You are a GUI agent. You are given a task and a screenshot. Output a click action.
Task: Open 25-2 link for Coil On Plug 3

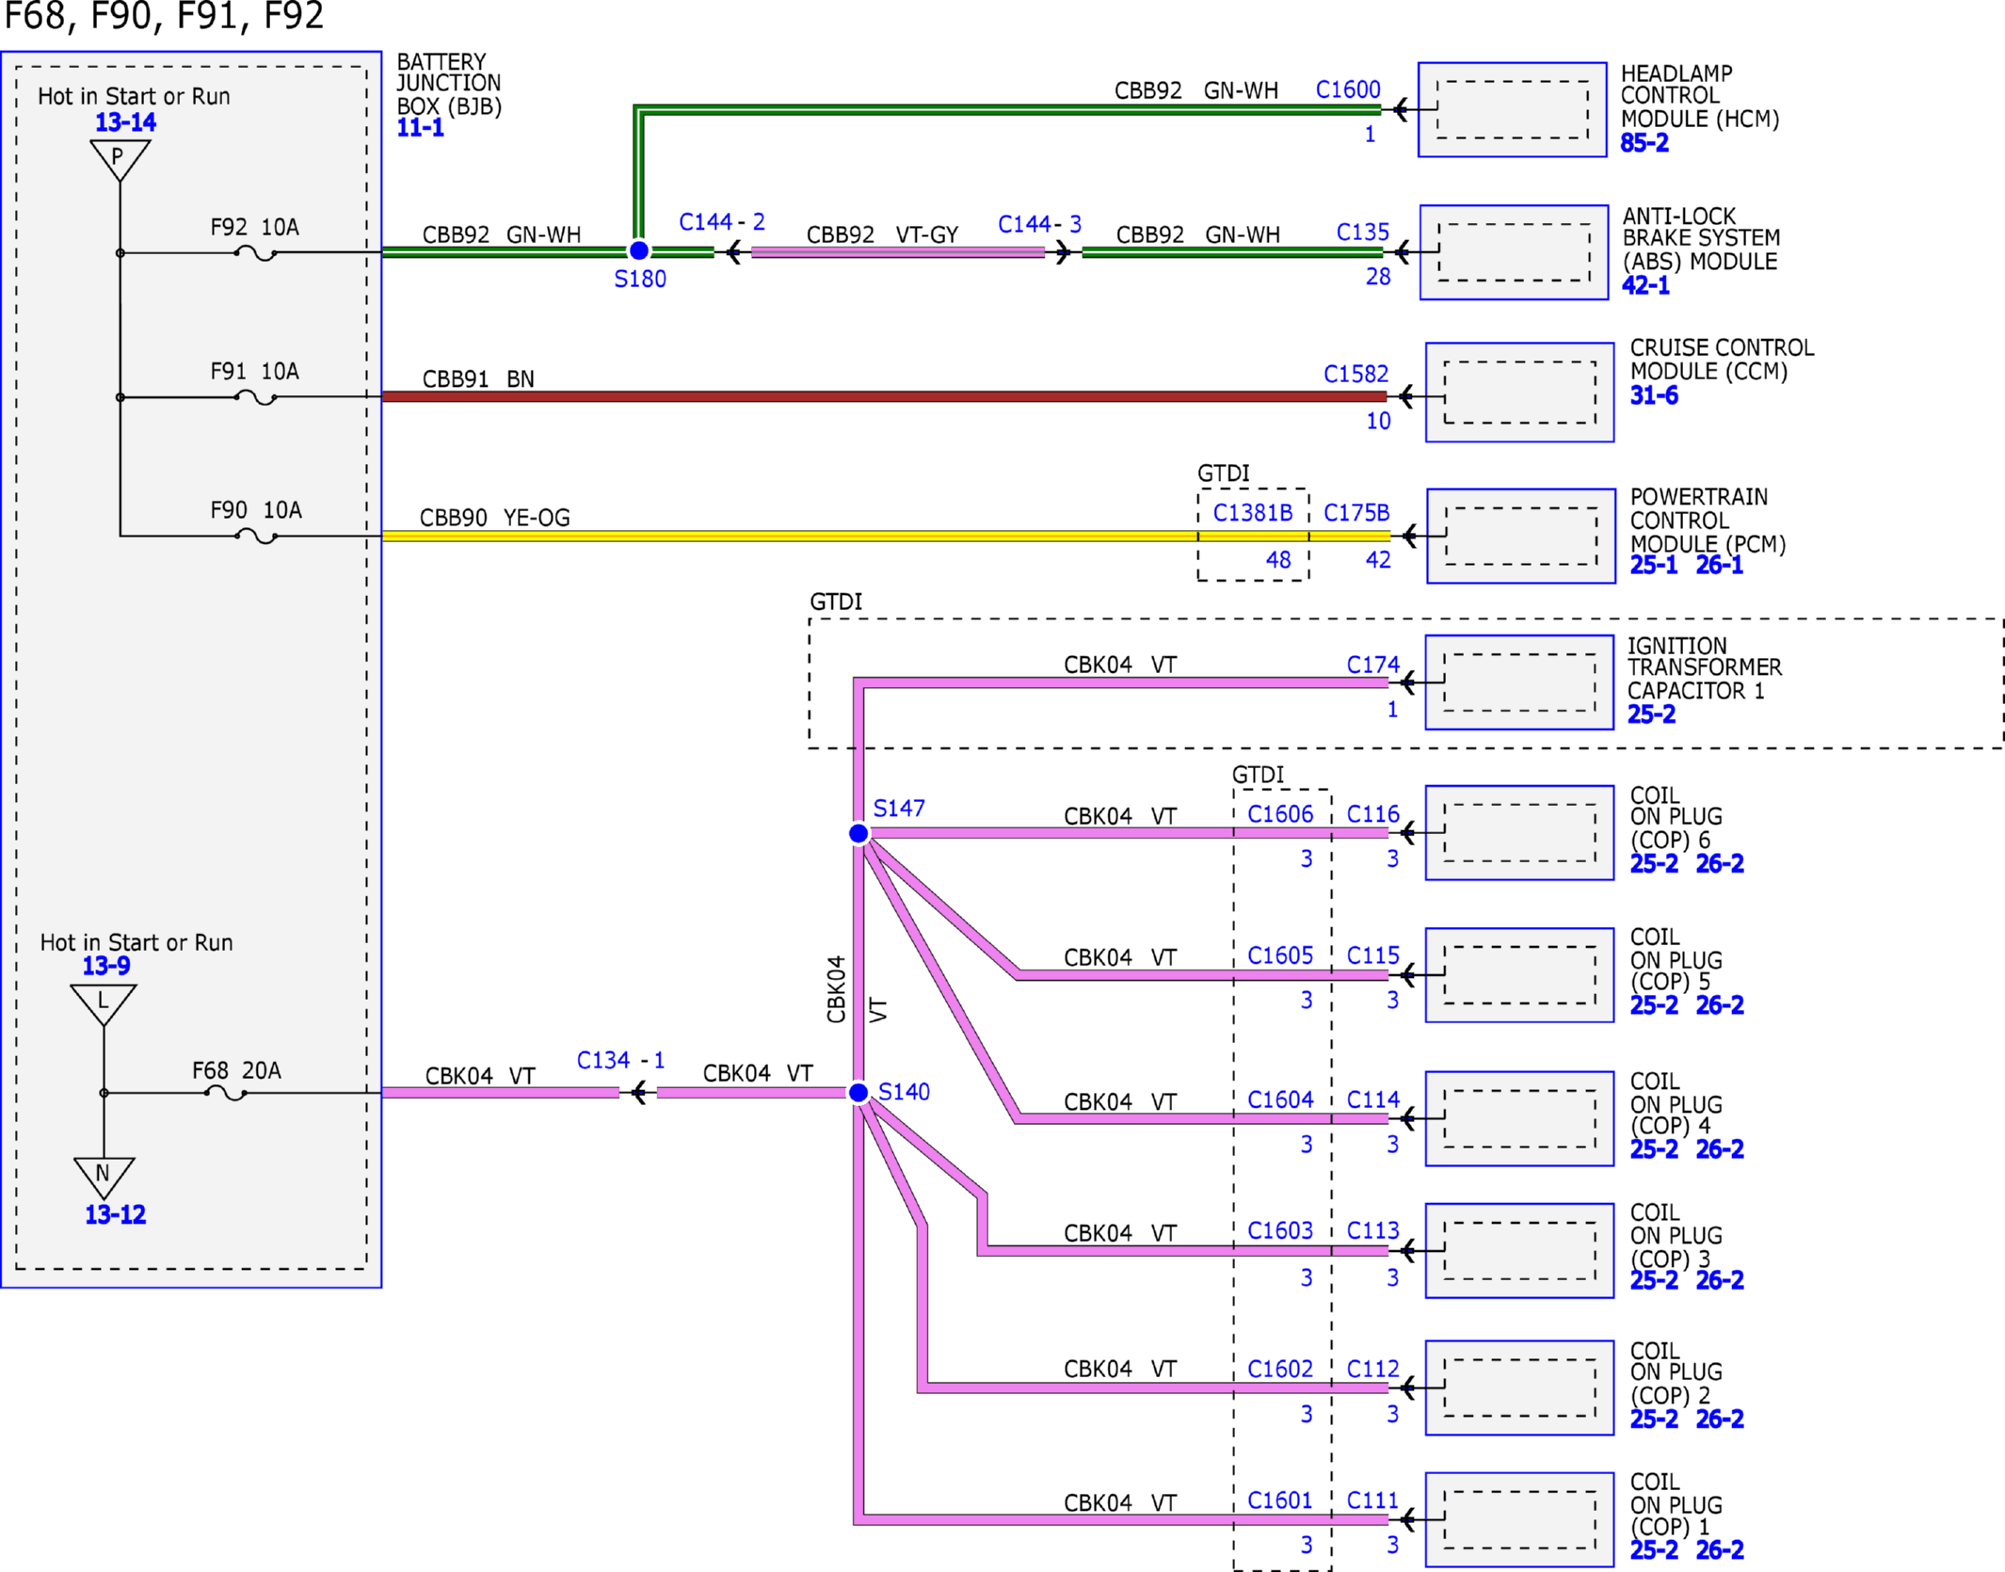pos(1654,1280)
